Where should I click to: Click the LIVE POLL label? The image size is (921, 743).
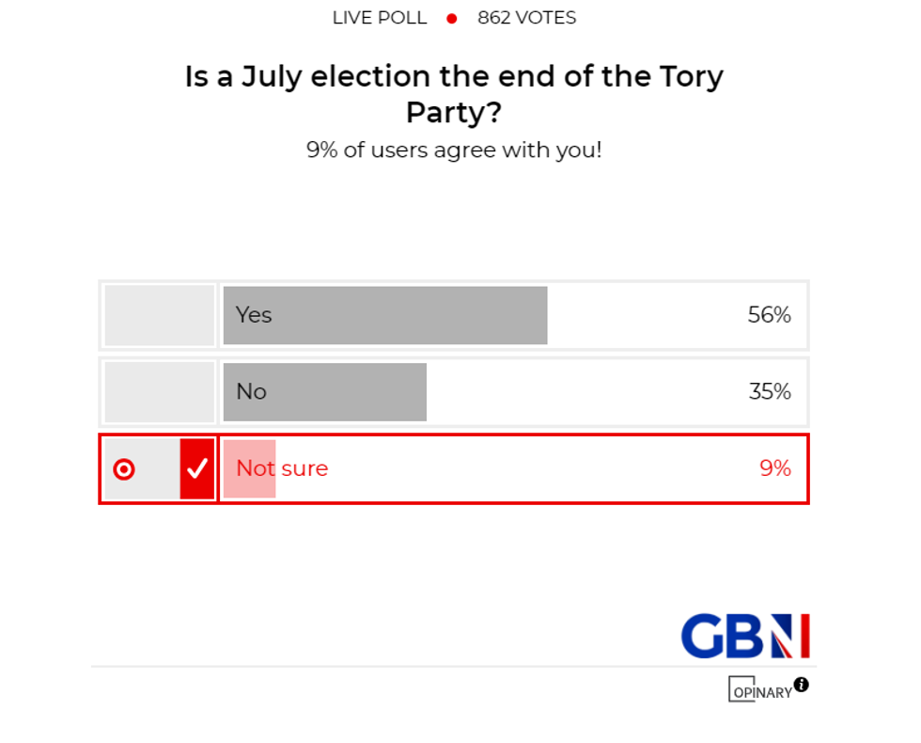pos(380,18)
